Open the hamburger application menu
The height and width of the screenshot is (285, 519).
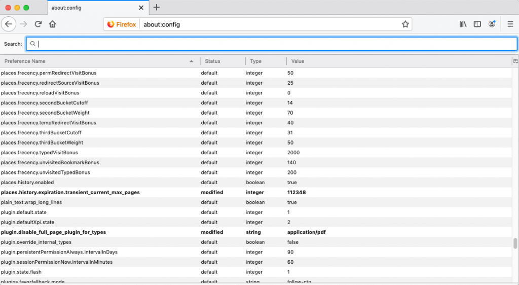click(x=510, y=24)
